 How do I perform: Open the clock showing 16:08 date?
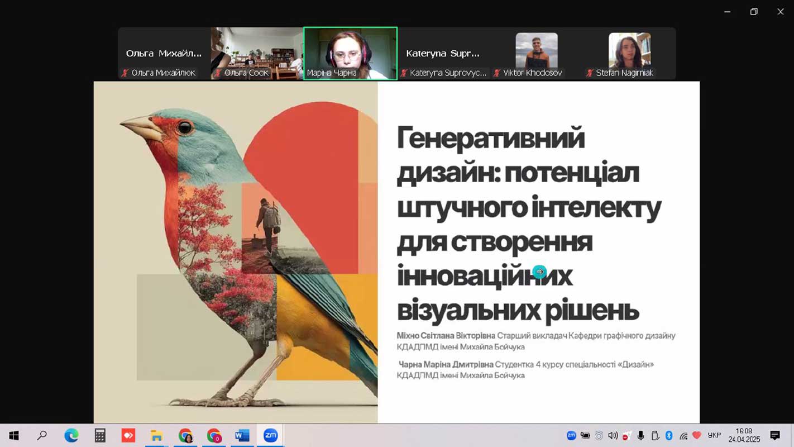coord(744,436)
